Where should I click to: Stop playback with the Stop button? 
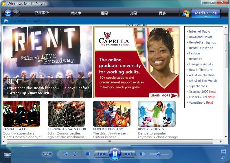(x=88, y=154)
